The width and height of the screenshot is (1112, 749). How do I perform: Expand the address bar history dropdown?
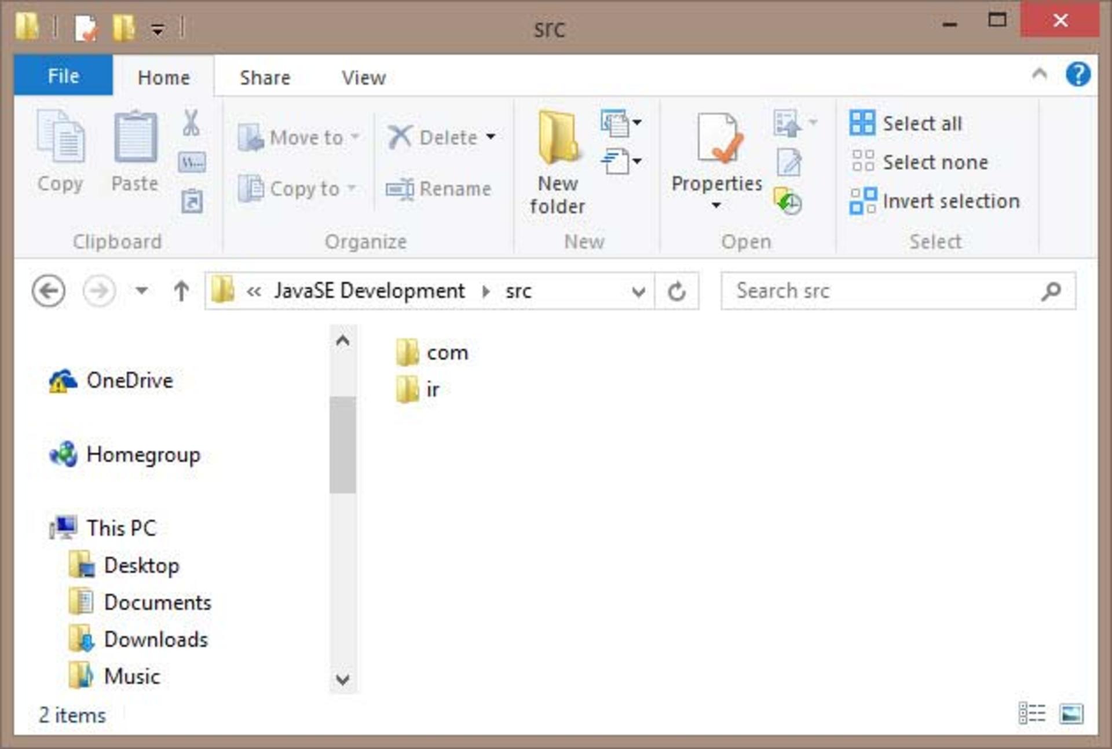pyautogui.click(x=638, y=291)
